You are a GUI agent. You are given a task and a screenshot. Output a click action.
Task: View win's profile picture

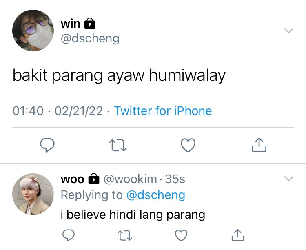[33, 31]
